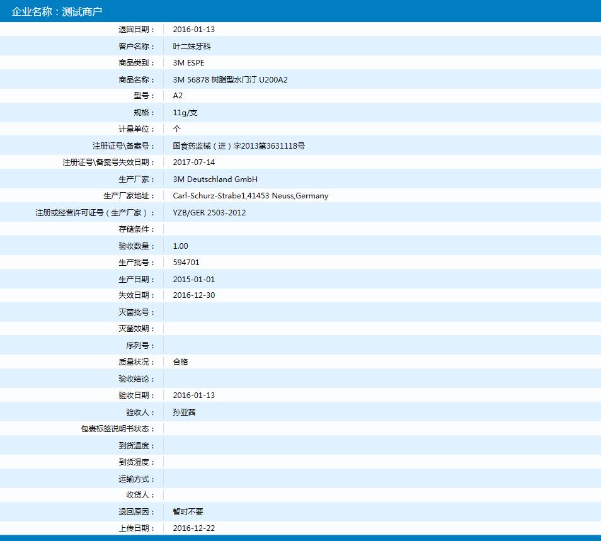Click the 型号 label
The image size is (601, 541).
144,96
